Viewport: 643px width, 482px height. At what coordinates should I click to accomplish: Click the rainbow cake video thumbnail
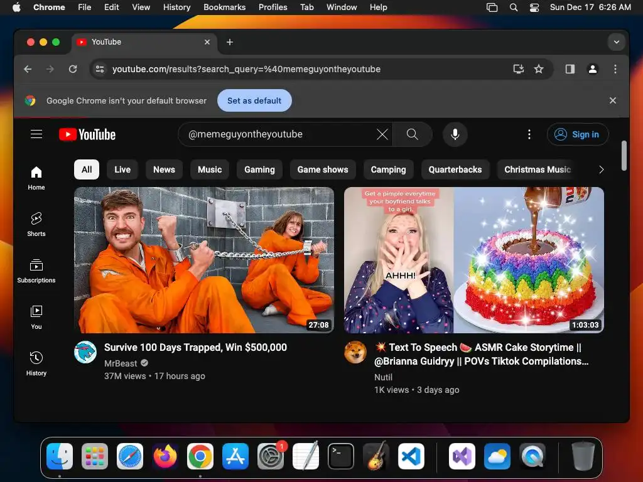474,260
